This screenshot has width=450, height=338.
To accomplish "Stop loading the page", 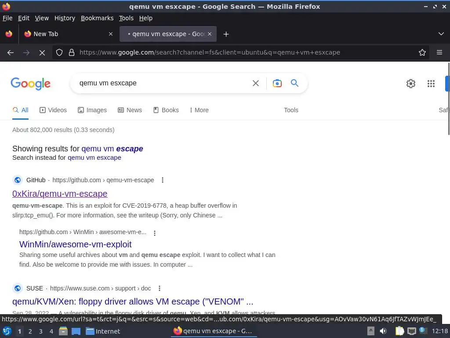I will tap(42, 53).
